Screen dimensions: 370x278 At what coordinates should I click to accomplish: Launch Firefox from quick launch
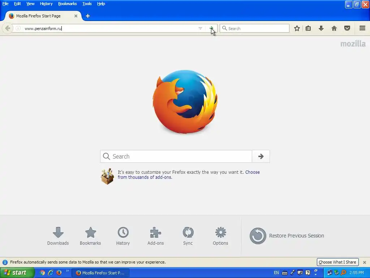click(59, 273)
